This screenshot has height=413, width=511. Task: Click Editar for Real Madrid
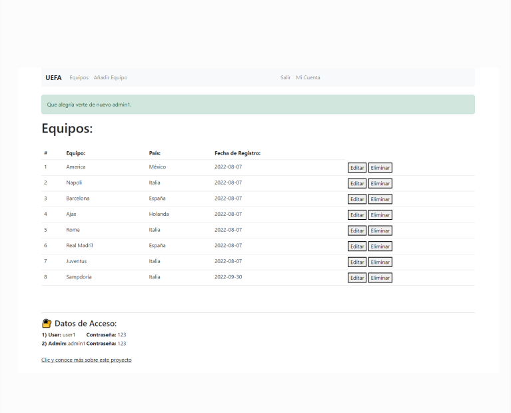(x=357, y=246)
